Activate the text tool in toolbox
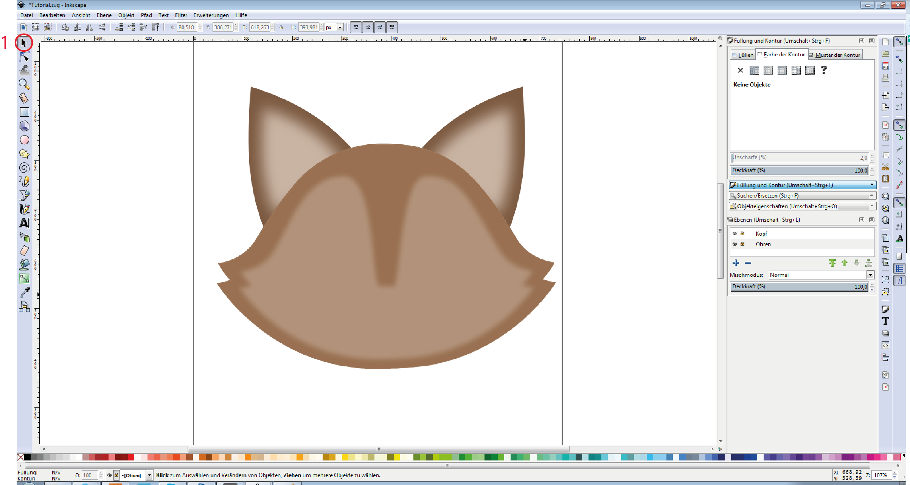Viewport: 910px width, 485px height. pos(24,223)
